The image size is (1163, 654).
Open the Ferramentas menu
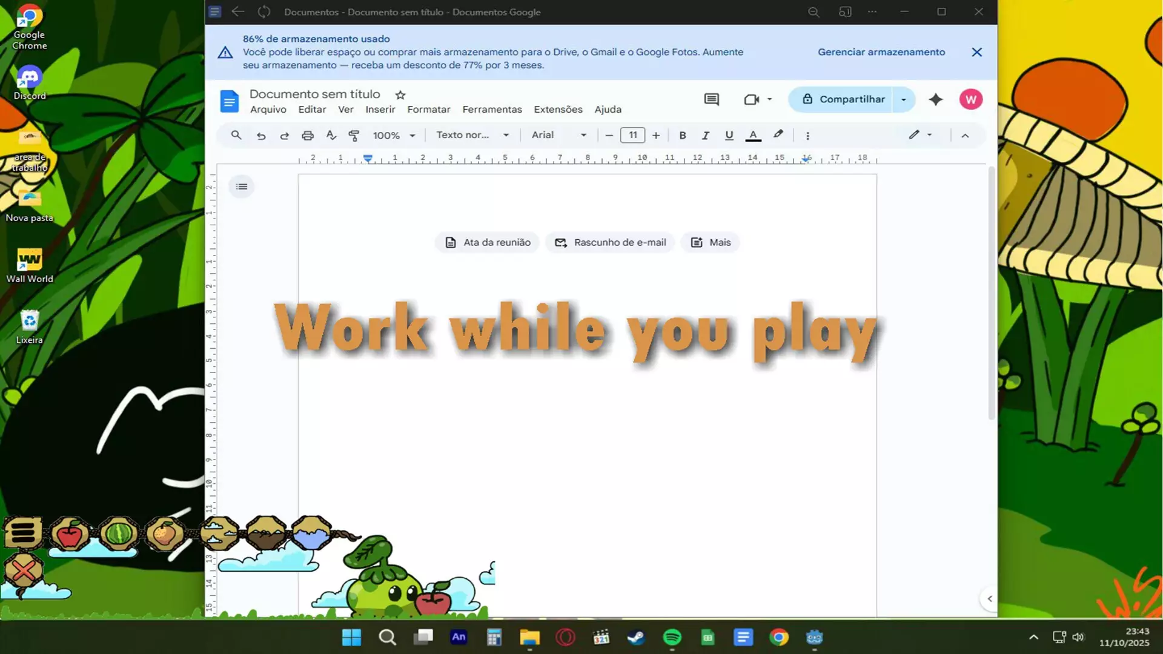[x=492, y=109]
